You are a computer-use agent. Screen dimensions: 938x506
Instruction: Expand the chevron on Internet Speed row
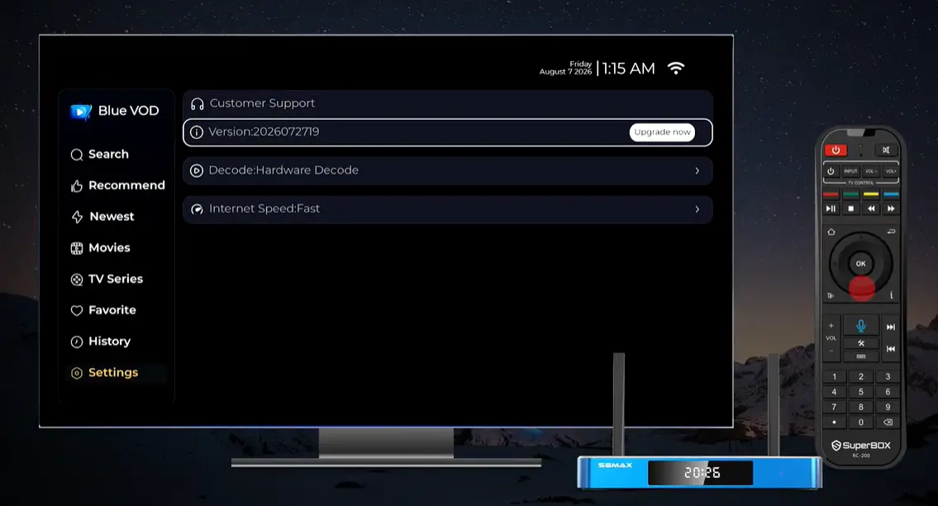coord(697,209)
